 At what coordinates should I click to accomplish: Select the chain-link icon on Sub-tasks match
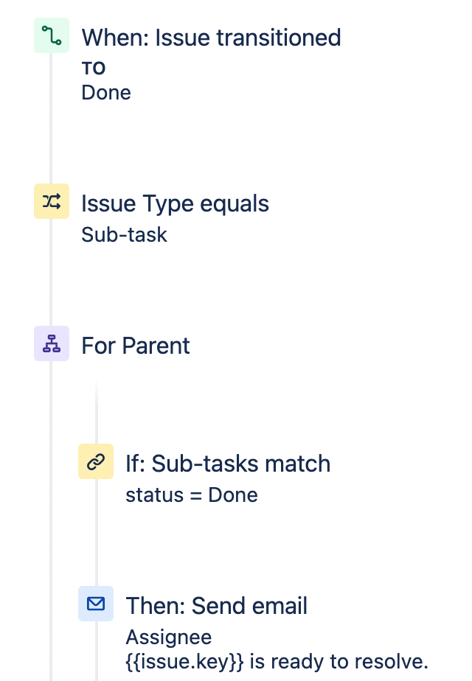[x=96, y=461]
